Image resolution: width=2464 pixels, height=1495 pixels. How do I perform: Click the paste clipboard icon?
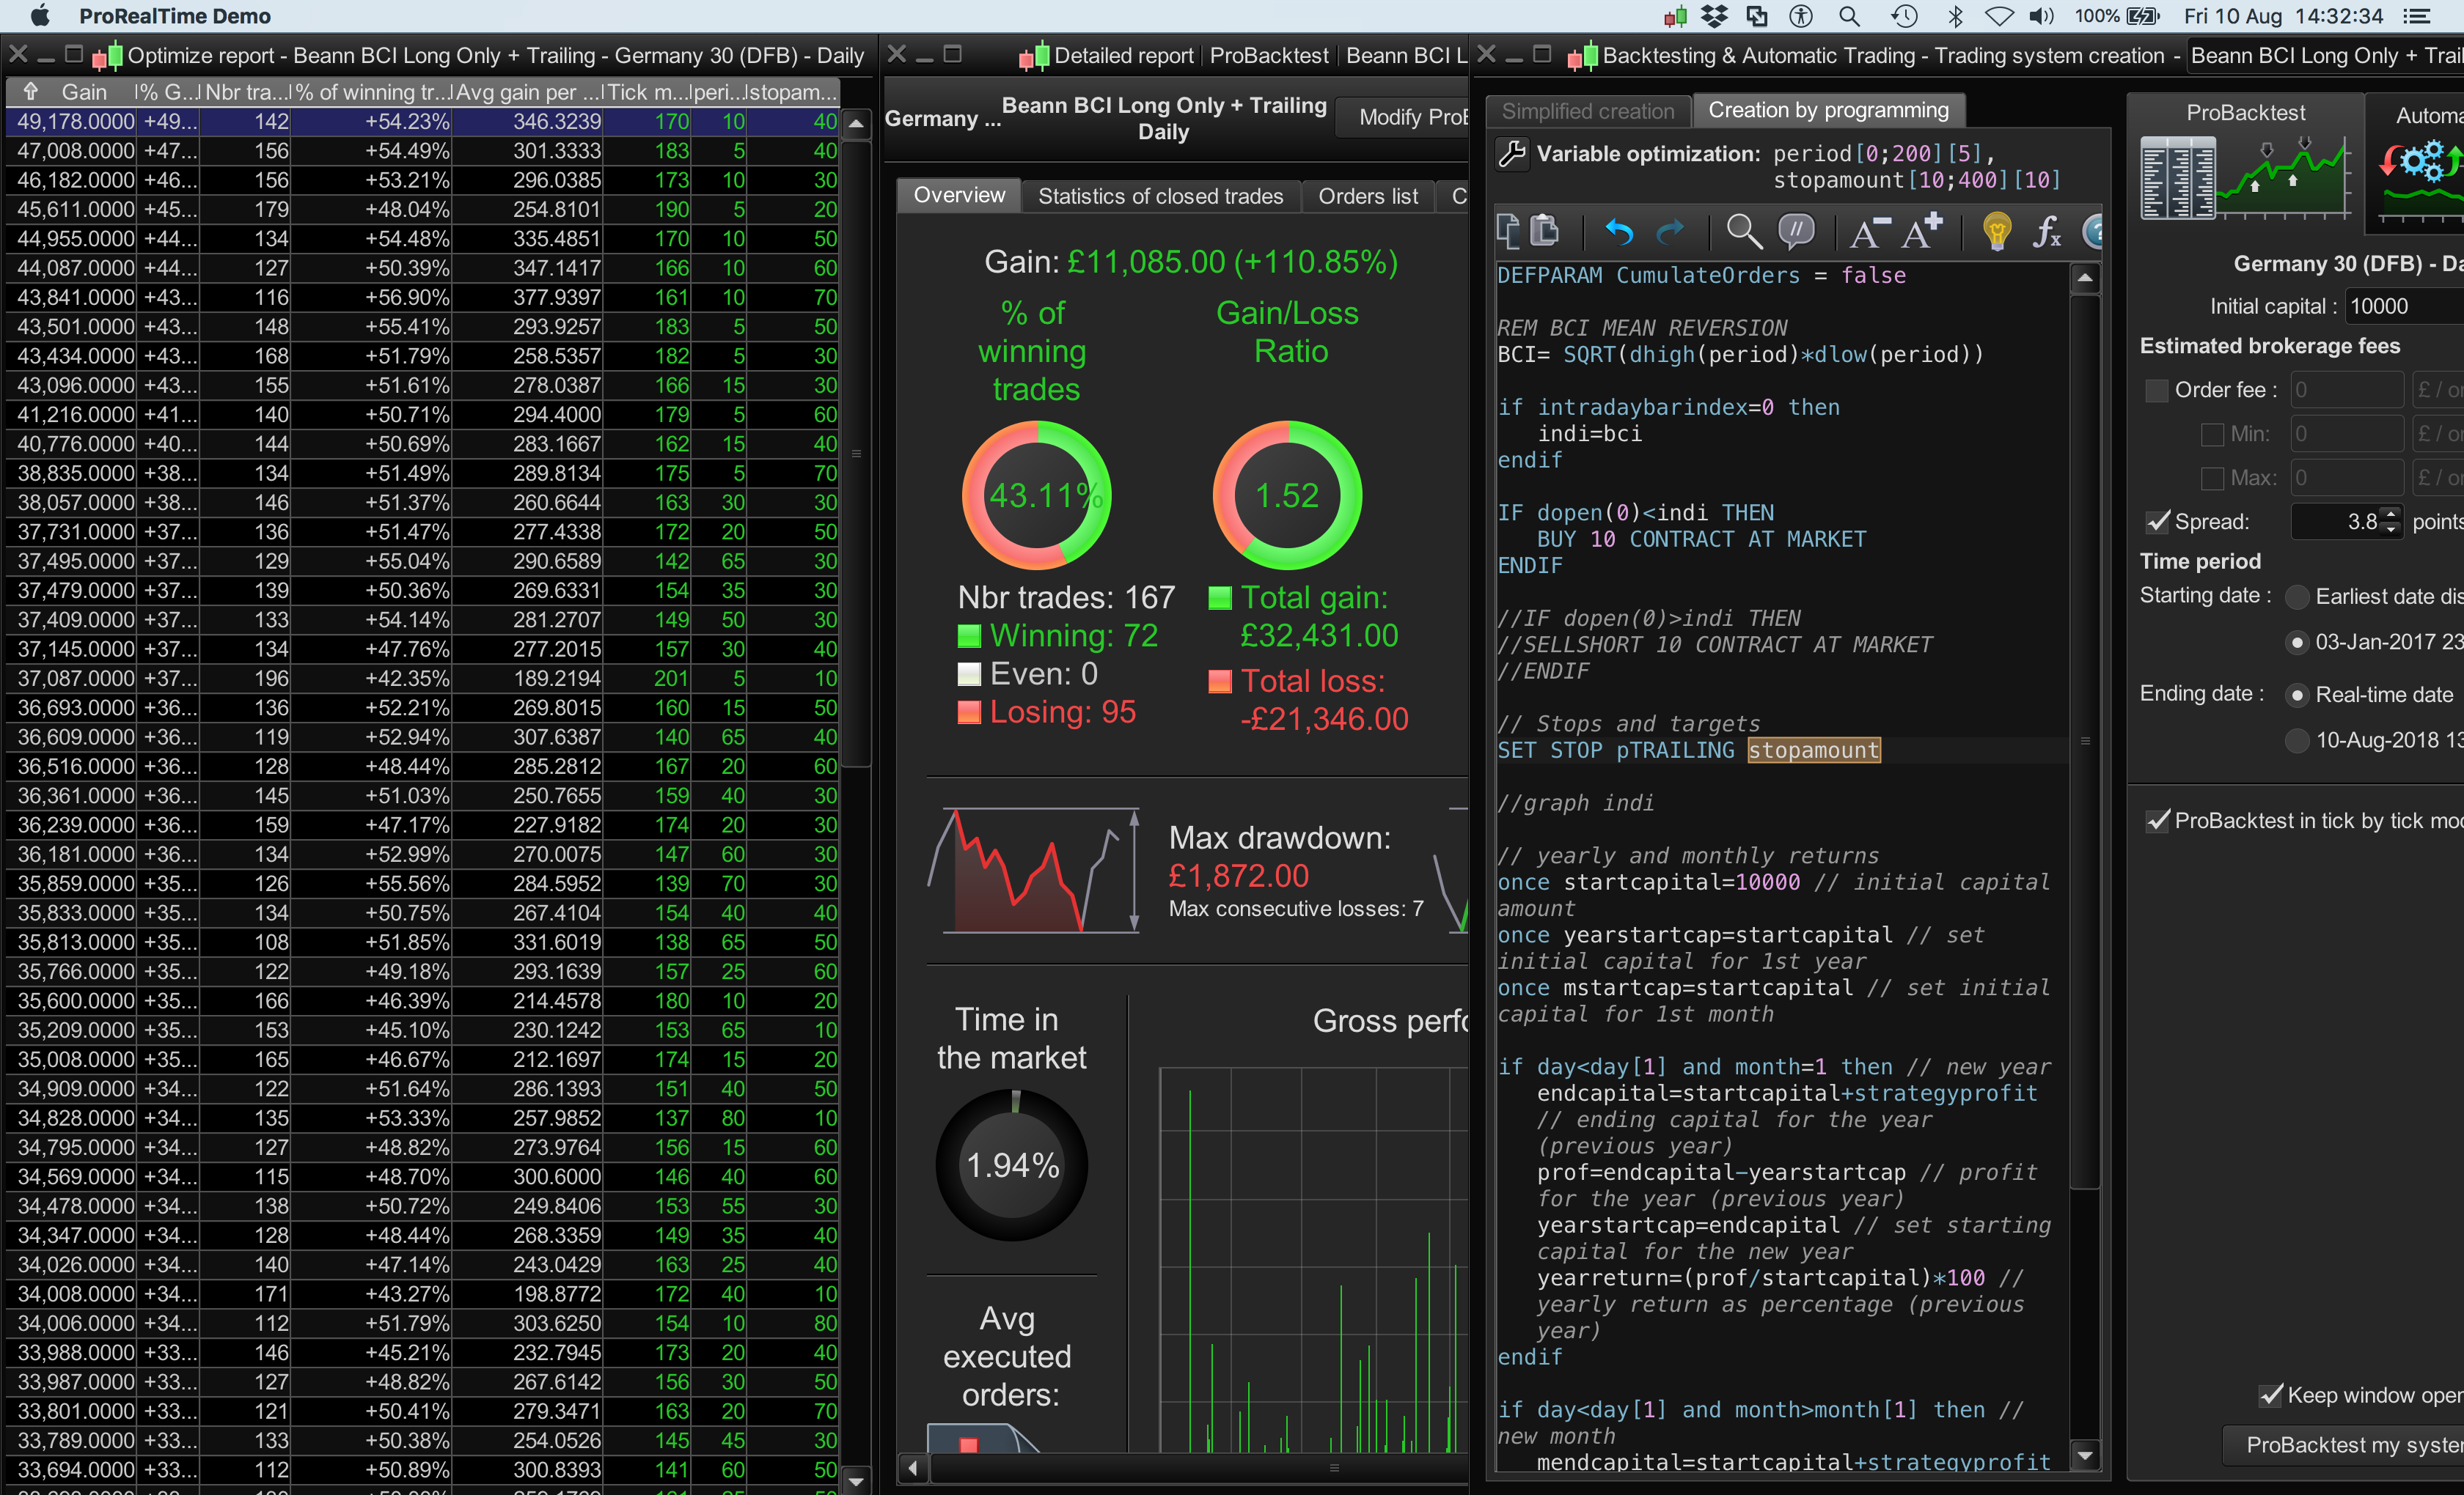point(1545,231)
